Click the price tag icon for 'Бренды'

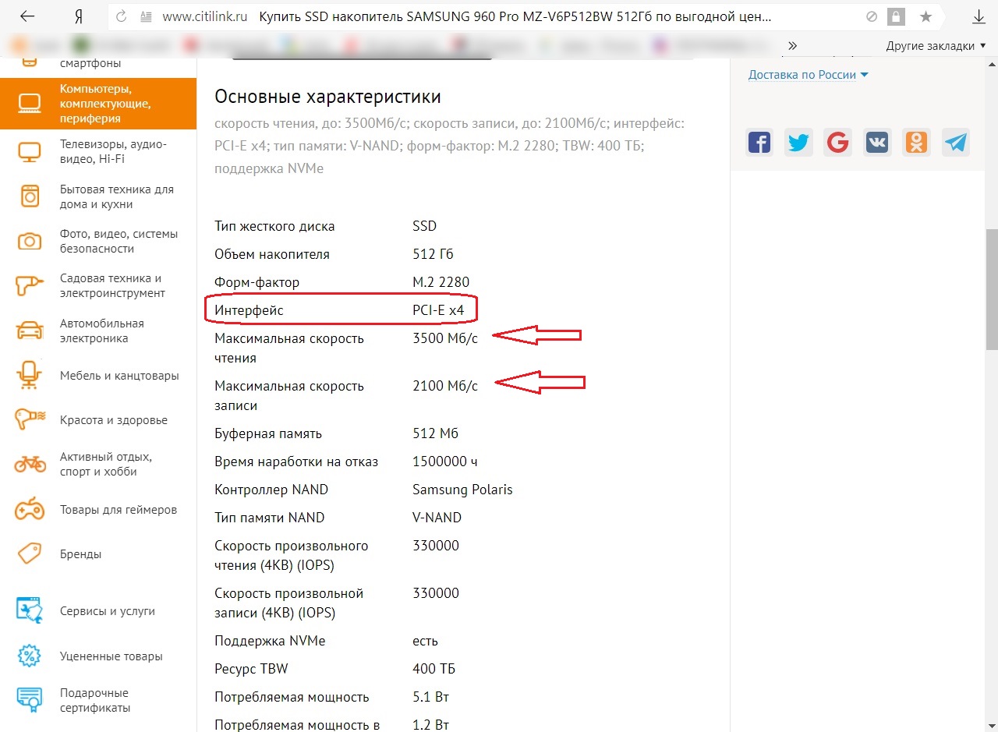30,554
